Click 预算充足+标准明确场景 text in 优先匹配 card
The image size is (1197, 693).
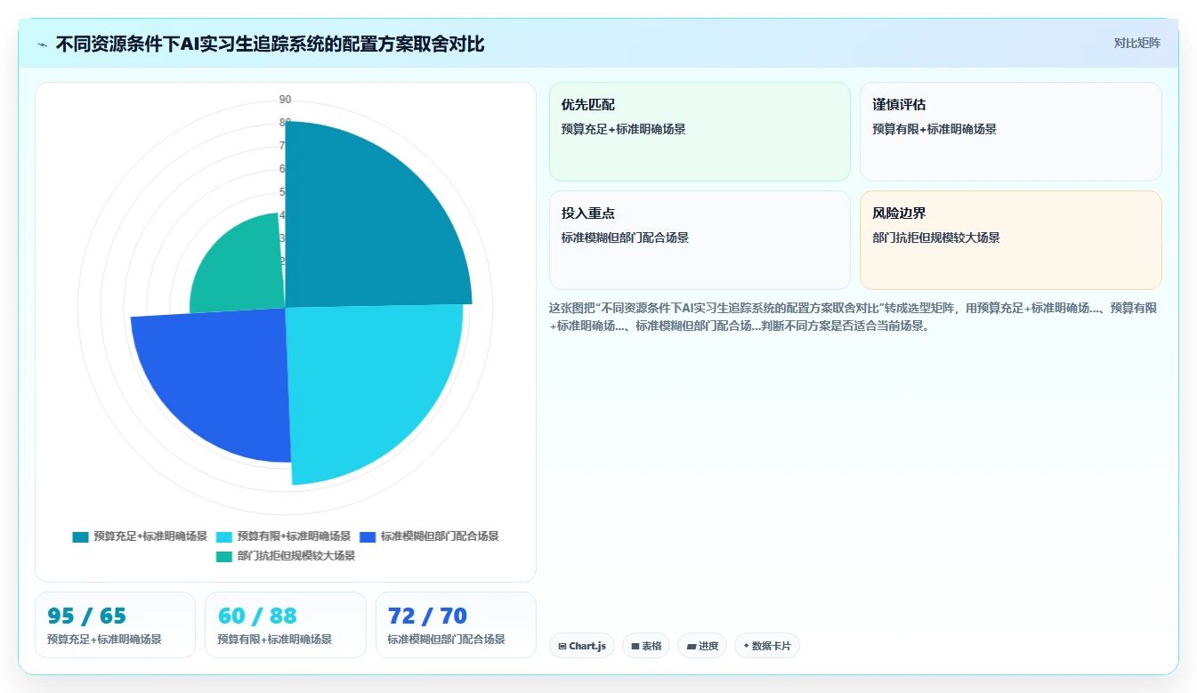[x=623, y=129]
